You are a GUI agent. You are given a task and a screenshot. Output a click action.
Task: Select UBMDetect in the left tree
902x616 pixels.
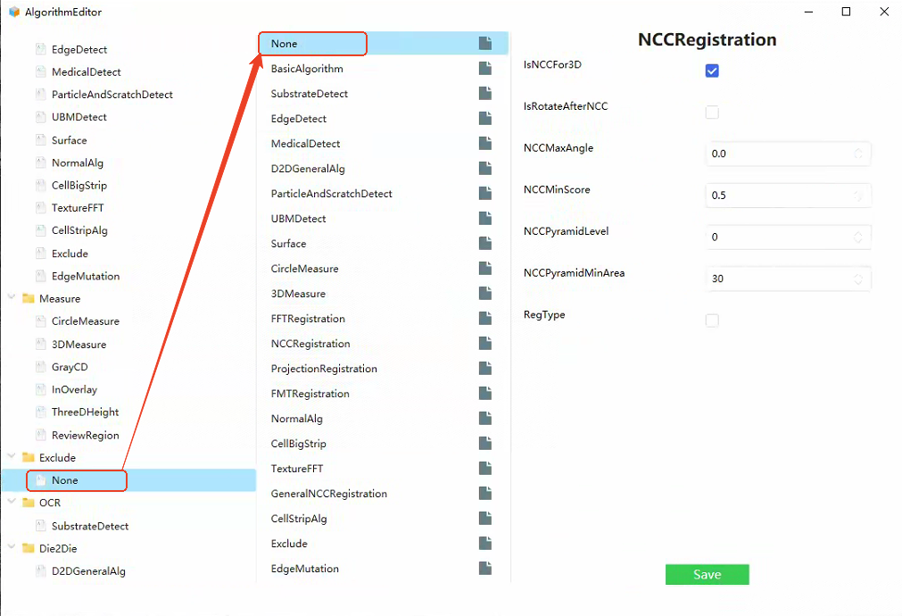[79, 117]
